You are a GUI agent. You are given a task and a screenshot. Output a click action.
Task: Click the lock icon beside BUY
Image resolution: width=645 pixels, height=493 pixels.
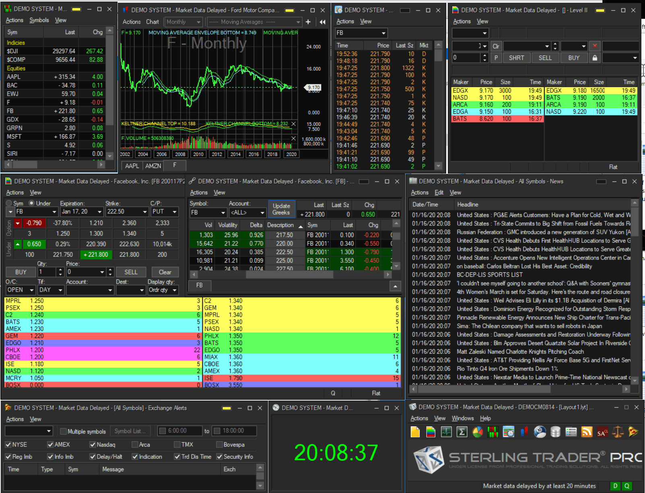595,58
